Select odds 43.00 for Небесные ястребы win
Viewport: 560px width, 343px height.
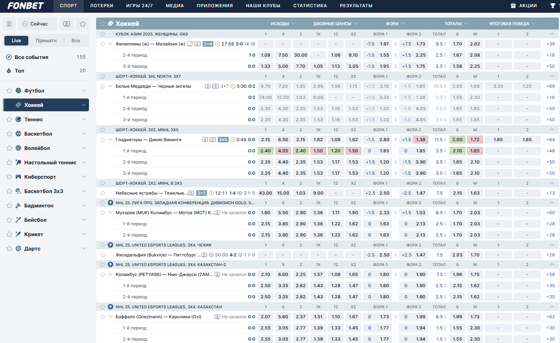[x=266, y=193]
